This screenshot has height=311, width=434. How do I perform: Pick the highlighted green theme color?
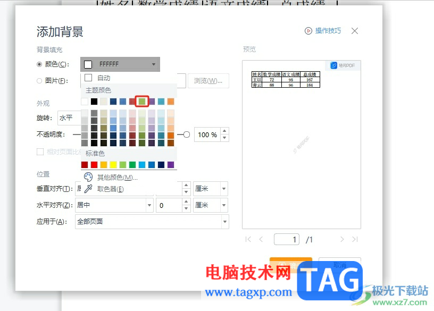click(142, 102)
